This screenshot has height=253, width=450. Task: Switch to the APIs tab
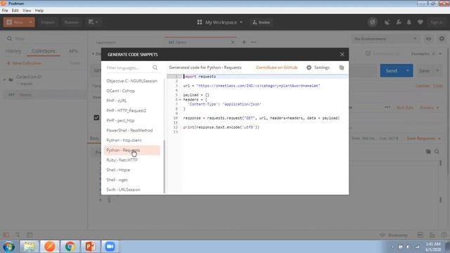pyautogui.click(x=73, y=51)
